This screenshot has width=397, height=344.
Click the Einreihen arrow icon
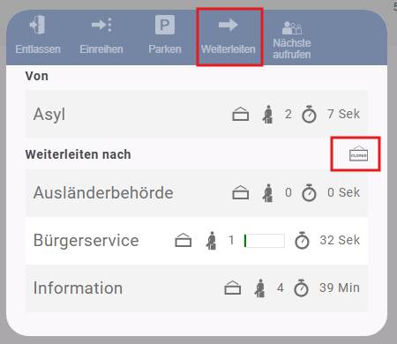pyautogui.click(x=101, y=25)
